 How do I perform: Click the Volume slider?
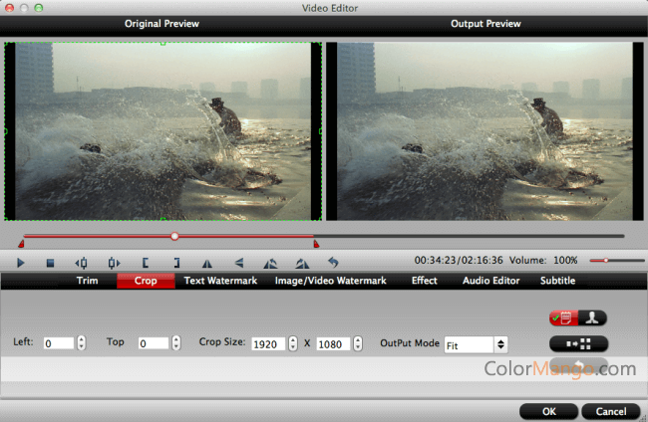point(612,261)
